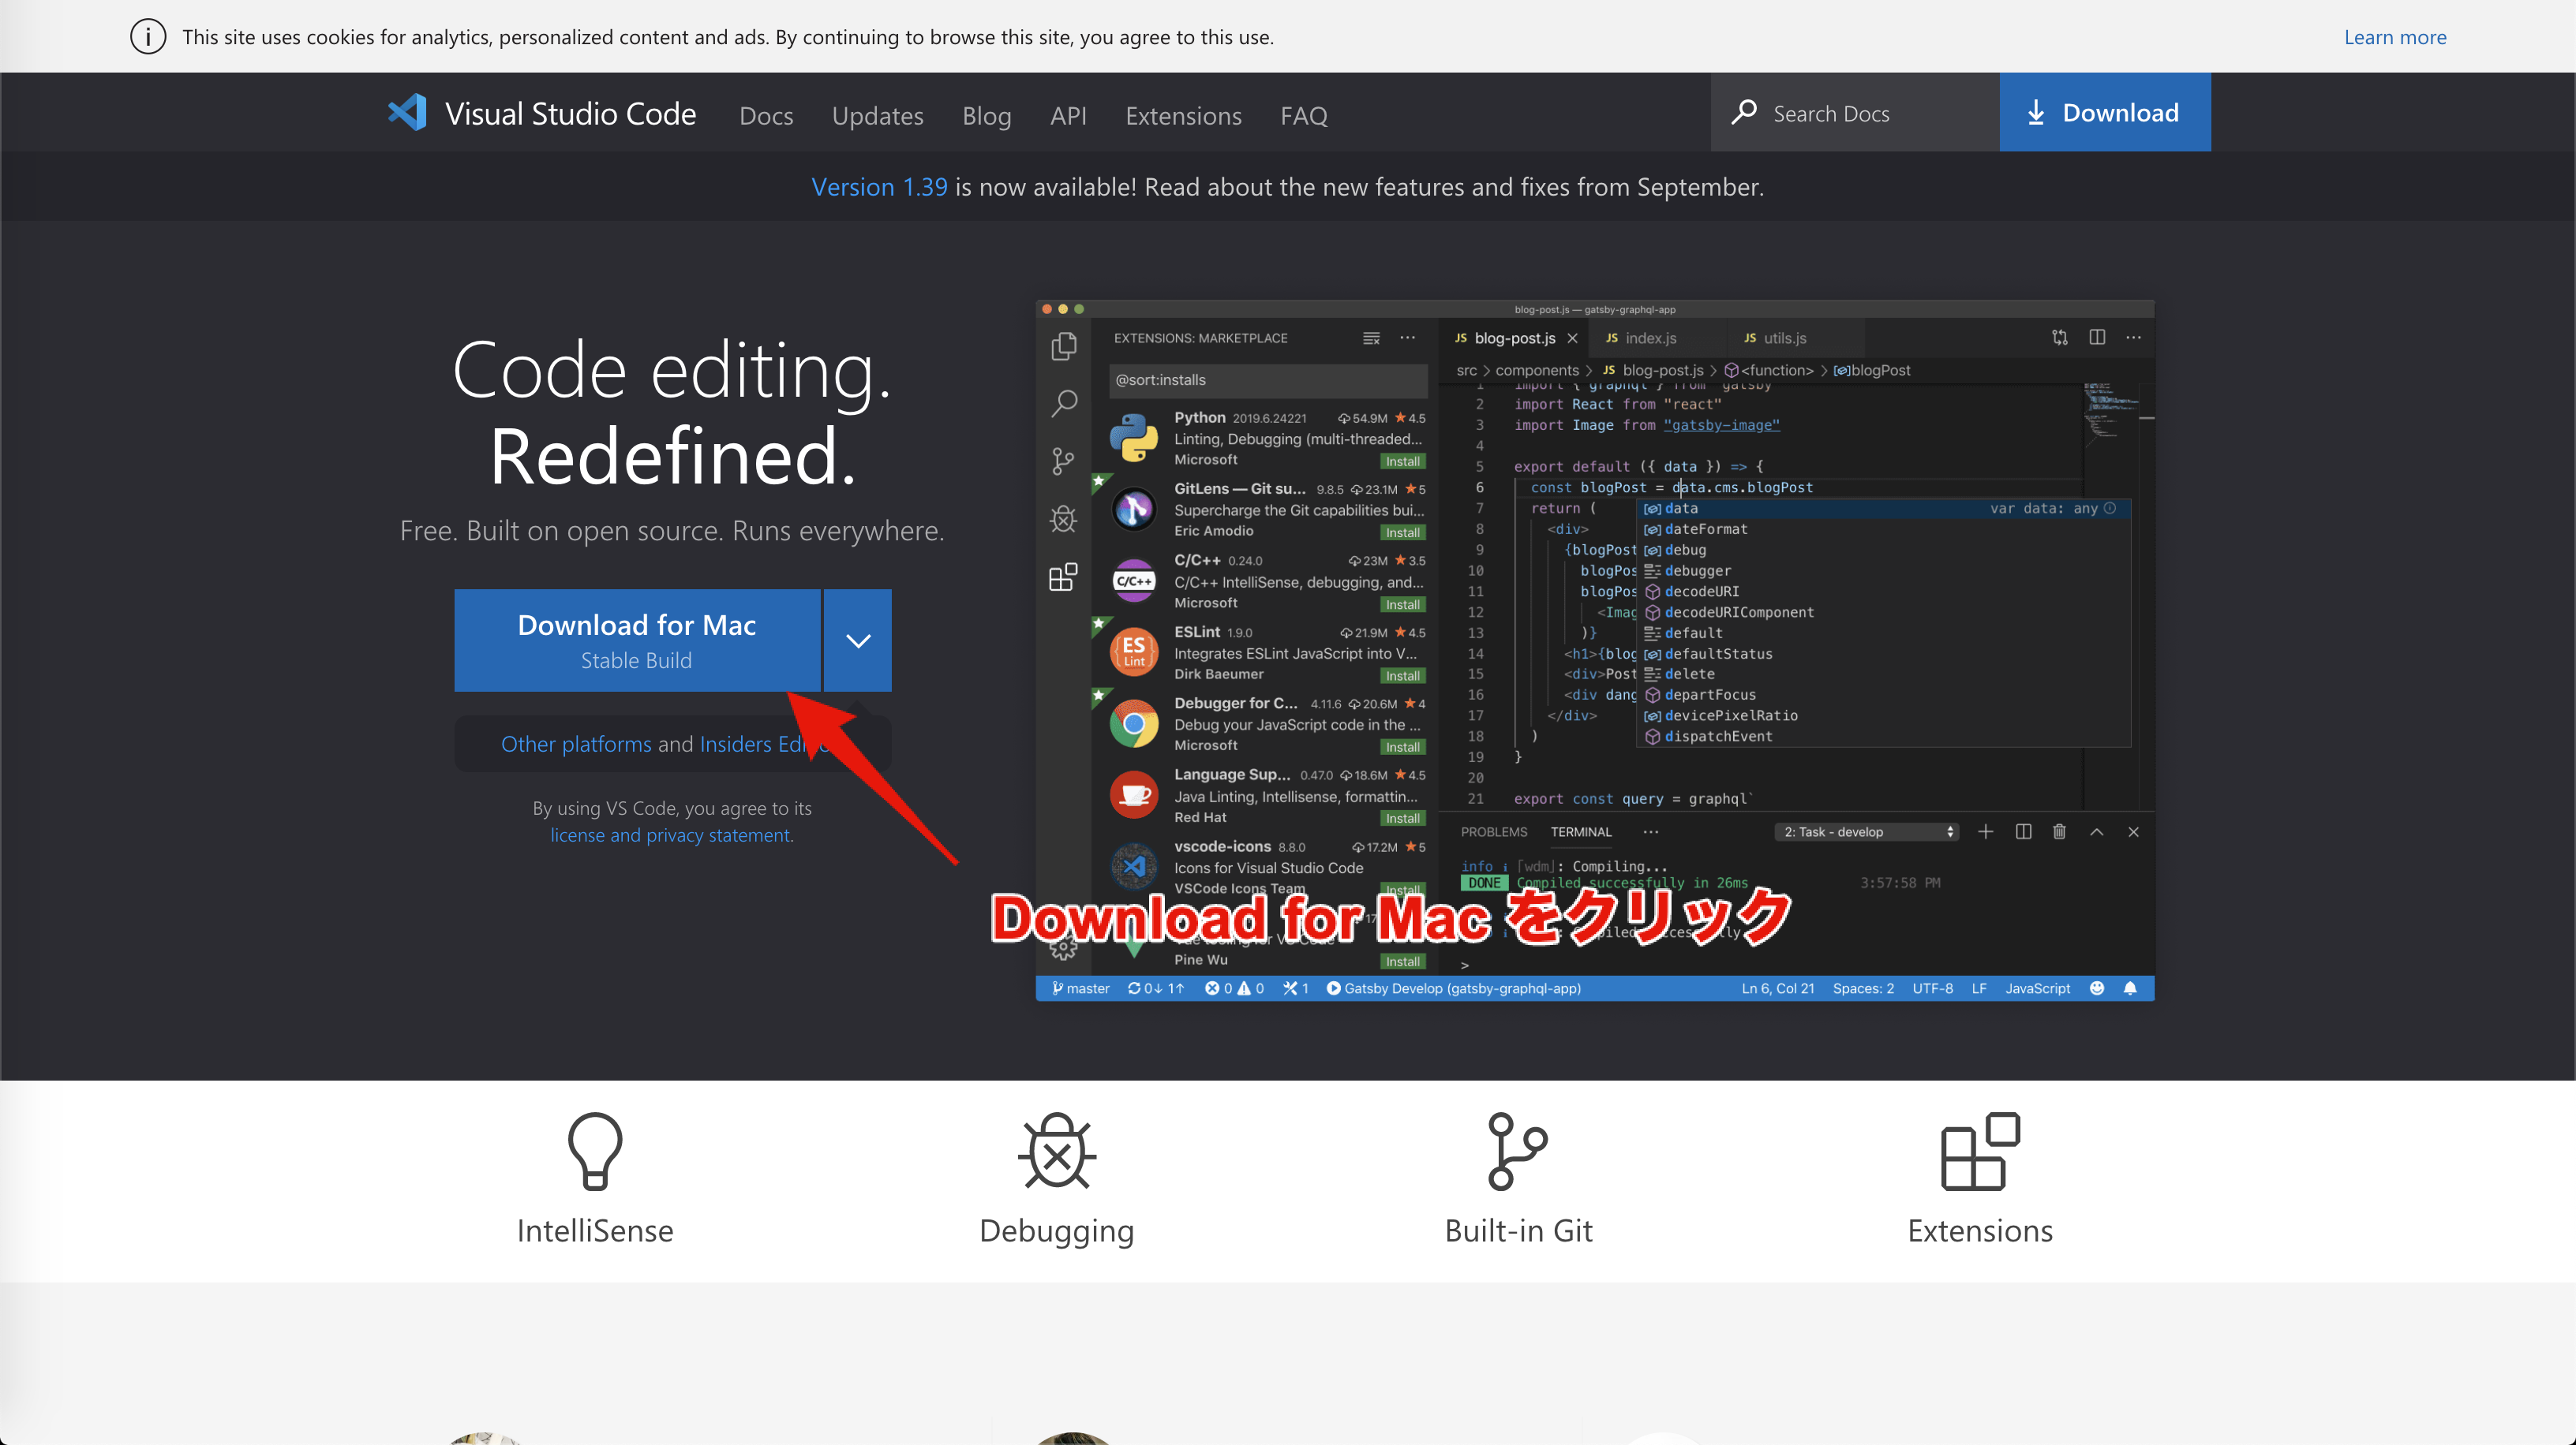
Task: Click the maximize panel chevron in the terminal panel
Action: click(2097, 831)
